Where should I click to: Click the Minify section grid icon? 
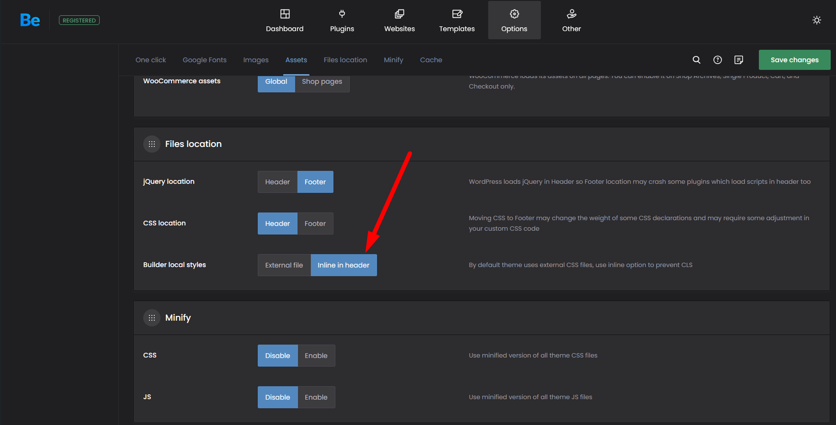pyautogui.click(x=152, y=318)
